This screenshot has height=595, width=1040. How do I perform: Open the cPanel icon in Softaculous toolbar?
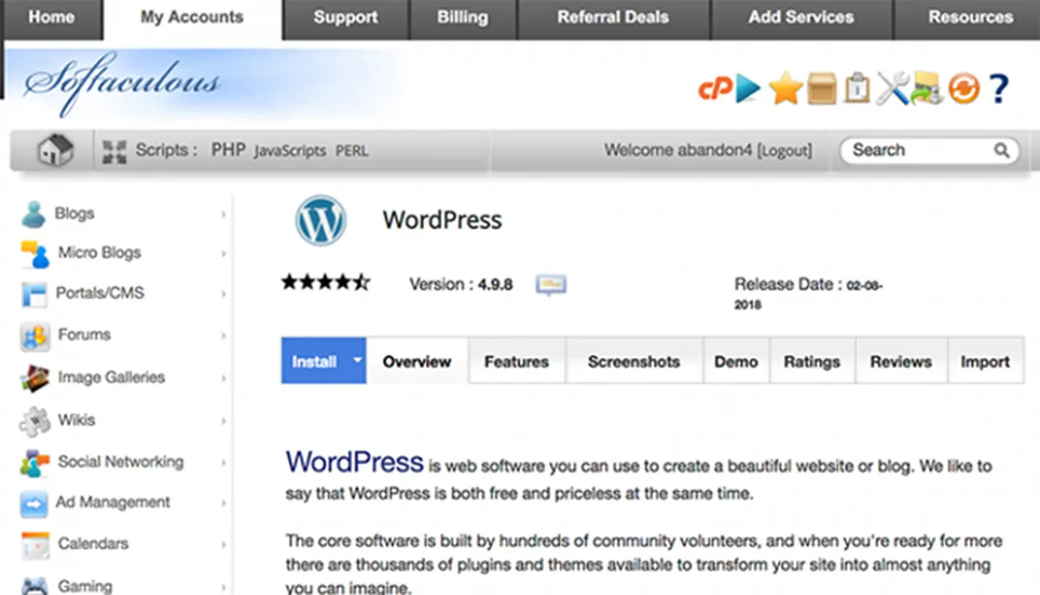(x=715, y=89)
